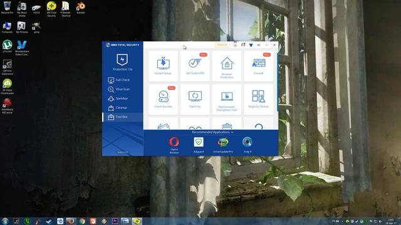
Task: Open Premiere Pro from the taskbar
Action: tap(115, 221)
